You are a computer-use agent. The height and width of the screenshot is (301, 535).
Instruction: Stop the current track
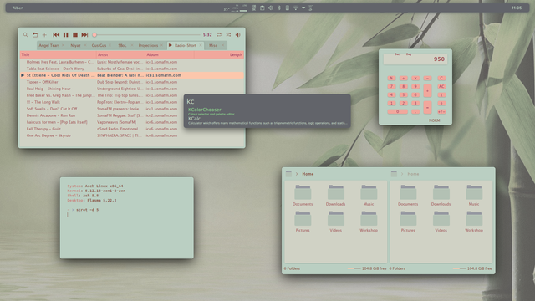75,35
